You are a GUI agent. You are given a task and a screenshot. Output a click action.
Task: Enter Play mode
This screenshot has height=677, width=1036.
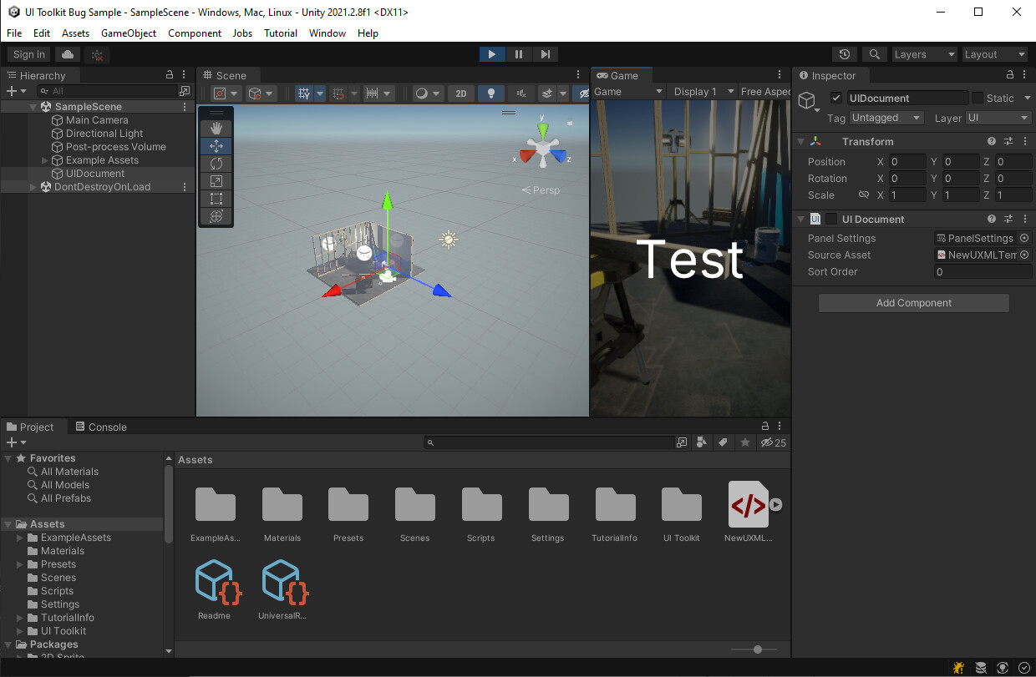pos(491,53)
